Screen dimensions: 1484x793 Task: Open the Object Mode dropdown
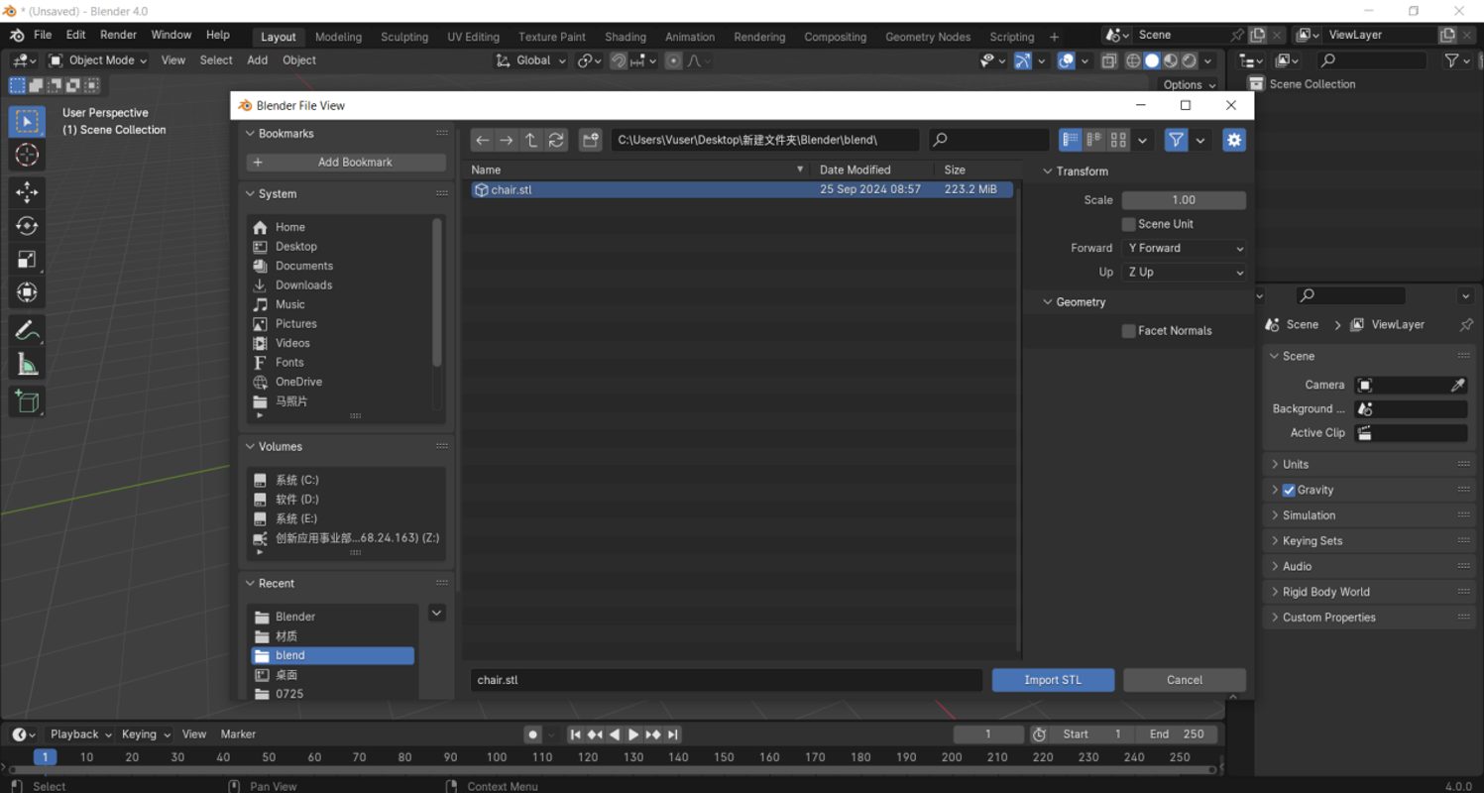tap(98, 60)
